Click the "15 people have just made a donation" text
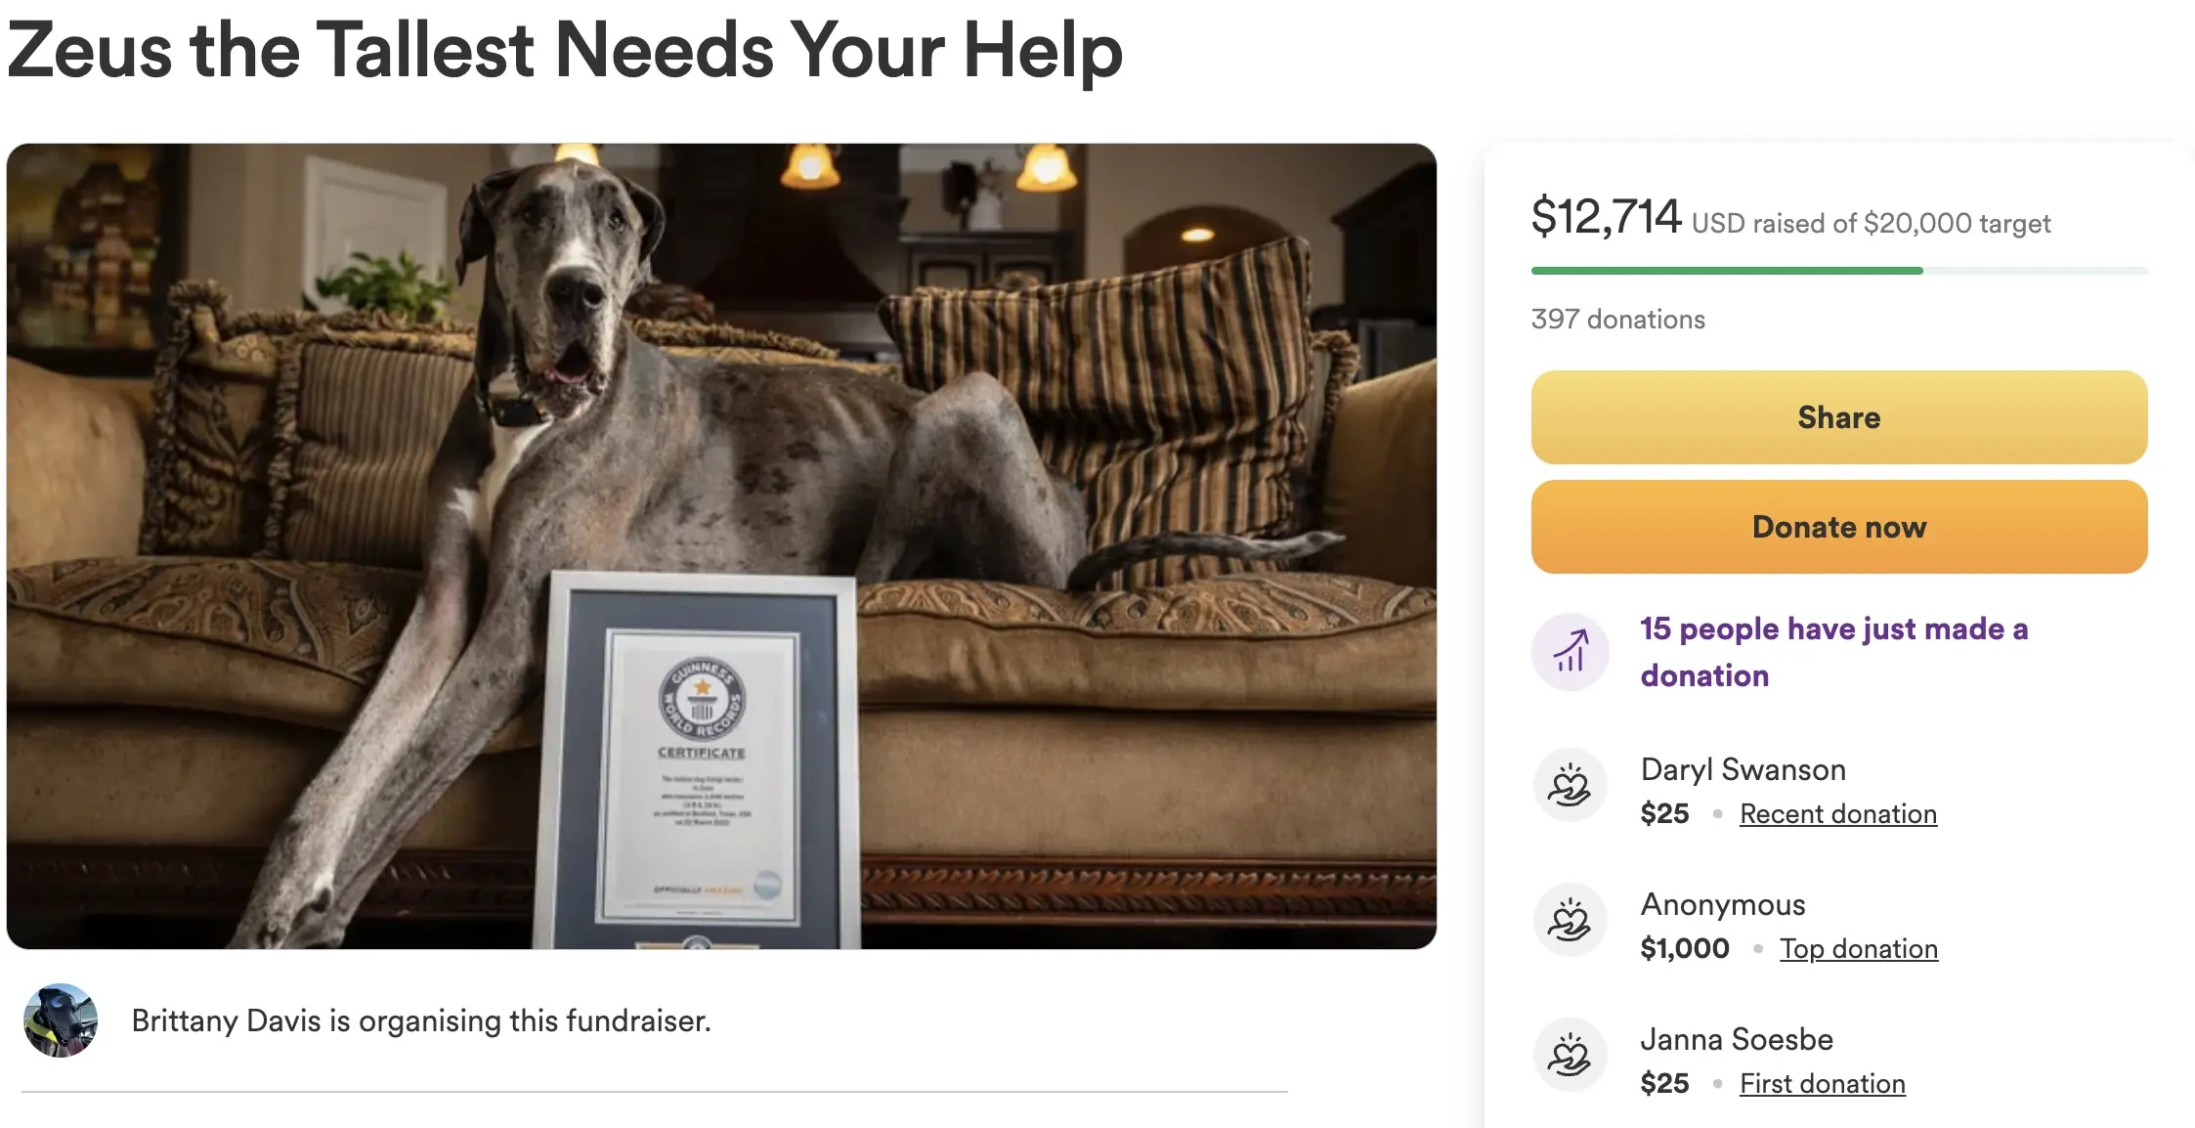Viewport: 2195px width, 1128px height. coord(1833,652)
